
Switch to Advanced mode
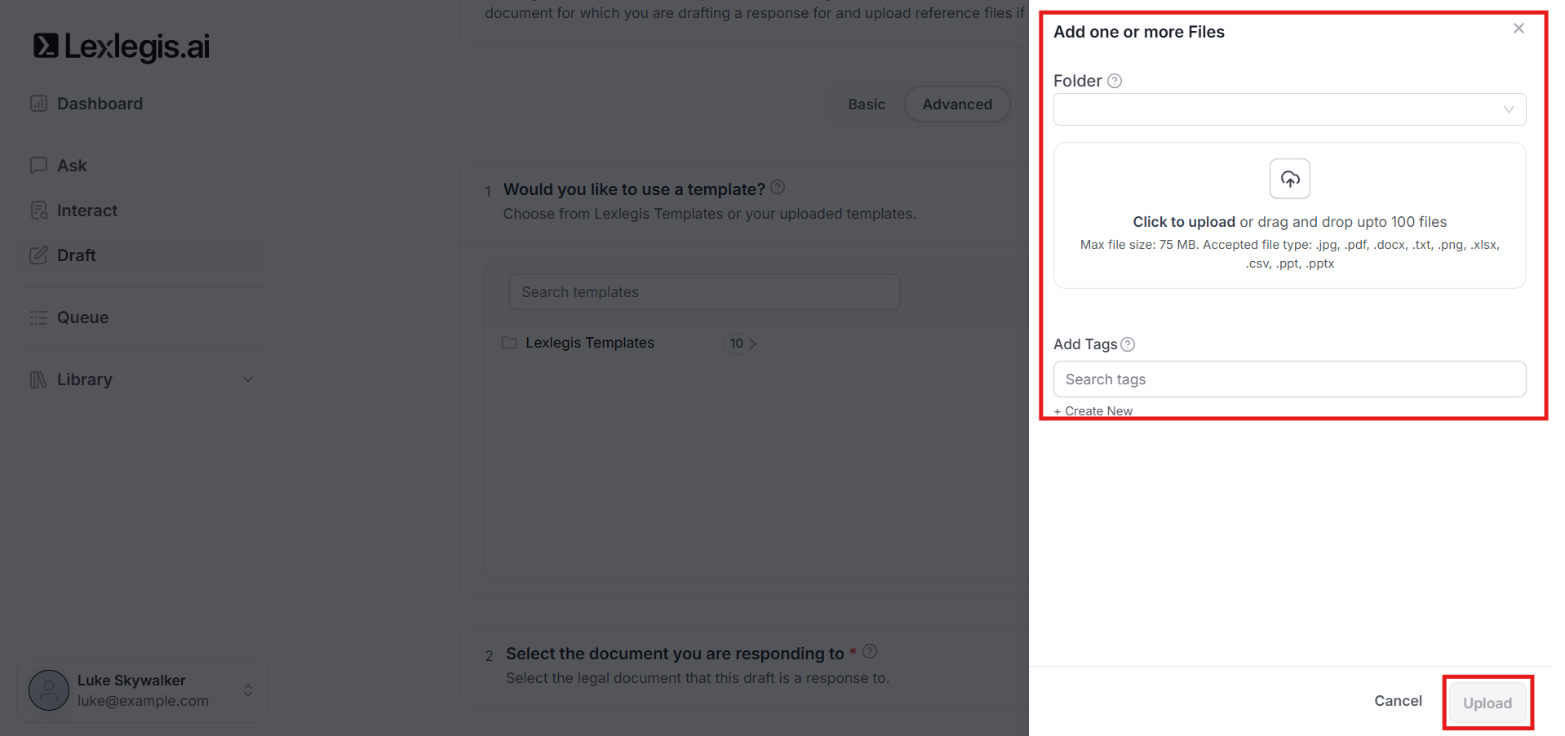tap(957, 104)
